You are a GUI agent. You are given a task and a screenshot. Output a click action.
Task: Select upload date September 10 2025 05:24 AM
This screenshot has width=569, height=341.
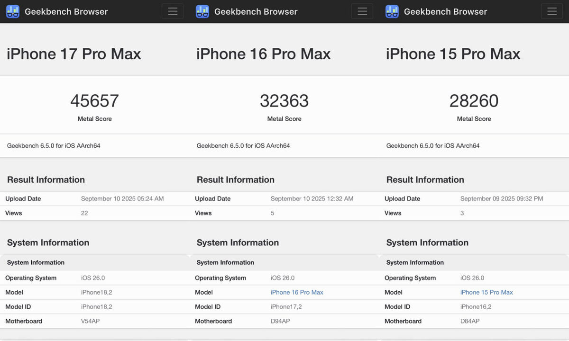coord(122,198)
